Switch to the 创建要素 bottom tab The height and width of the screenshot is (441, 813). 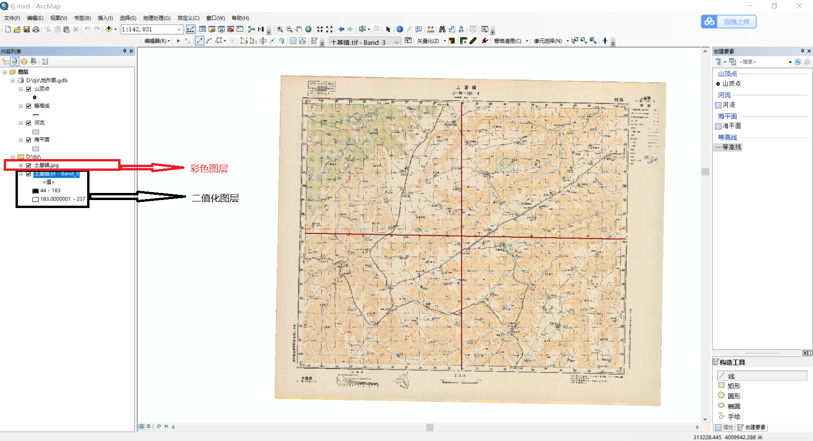coord(751,427)
